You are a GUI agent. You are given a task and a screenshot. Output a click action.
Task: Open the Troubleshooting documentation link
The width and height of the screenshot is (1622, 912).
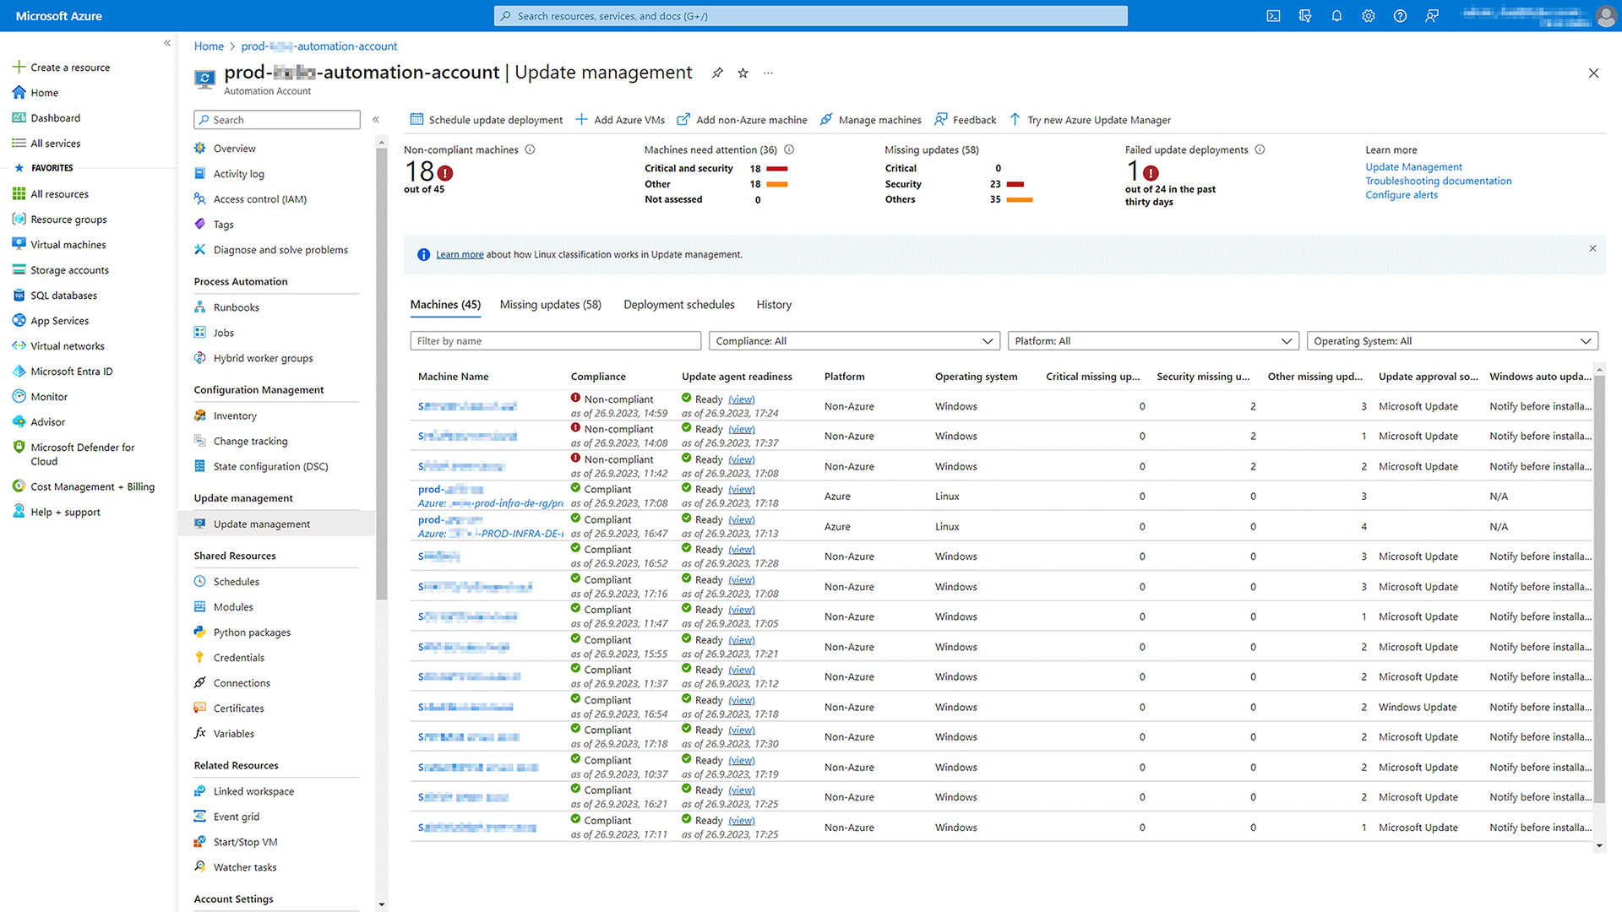point(1439,180)
